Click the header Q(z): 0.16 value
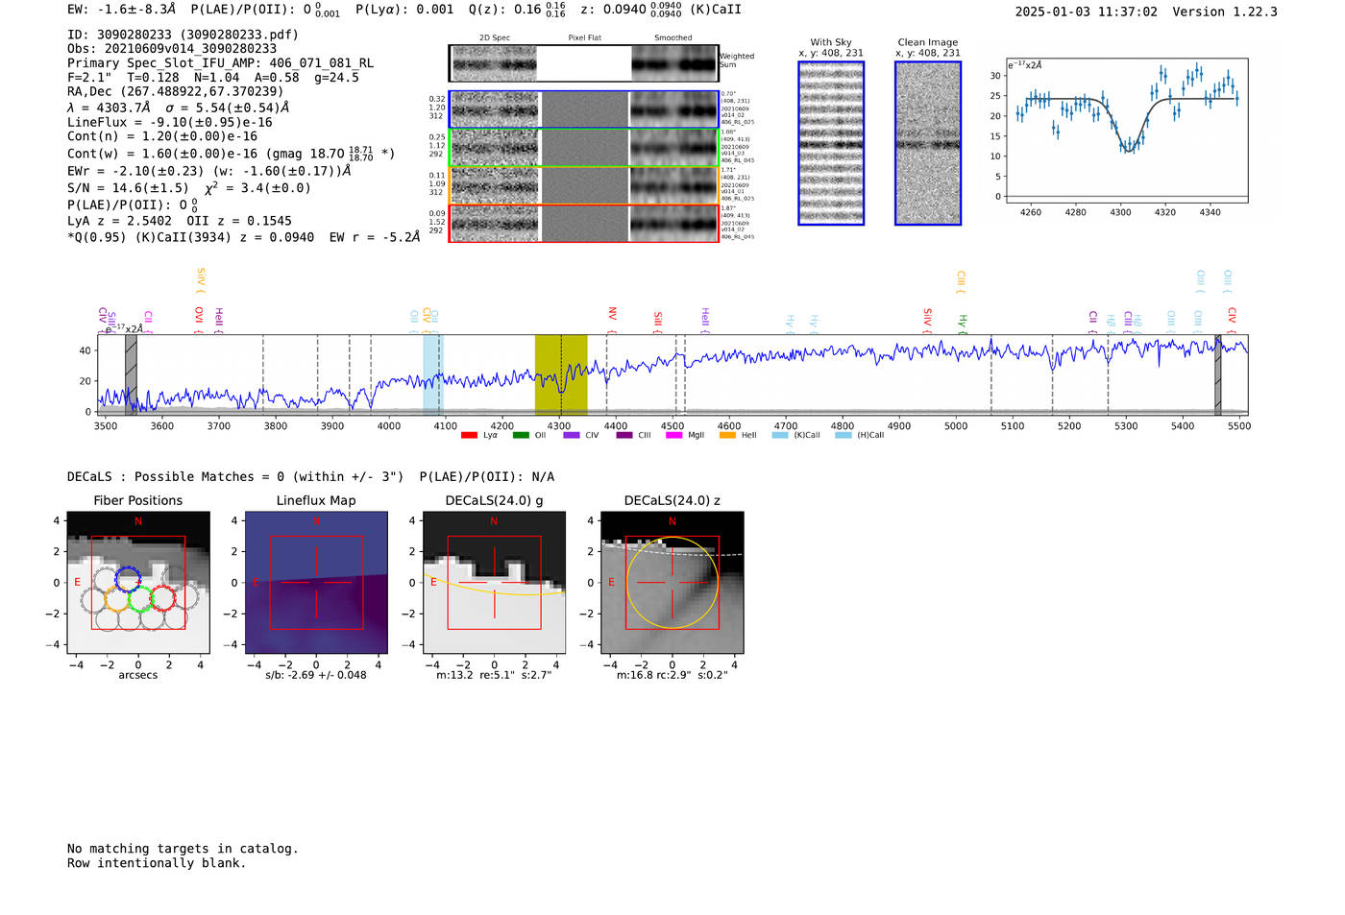Screen dimensions: 1345x915 517,10
